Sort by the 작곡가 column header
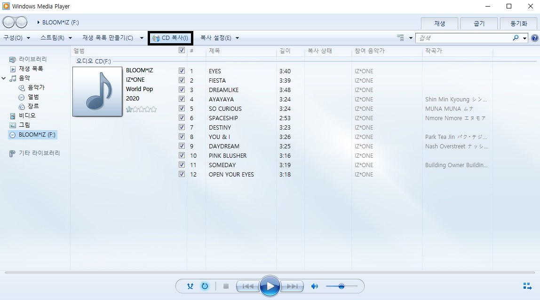 point(457,51)
